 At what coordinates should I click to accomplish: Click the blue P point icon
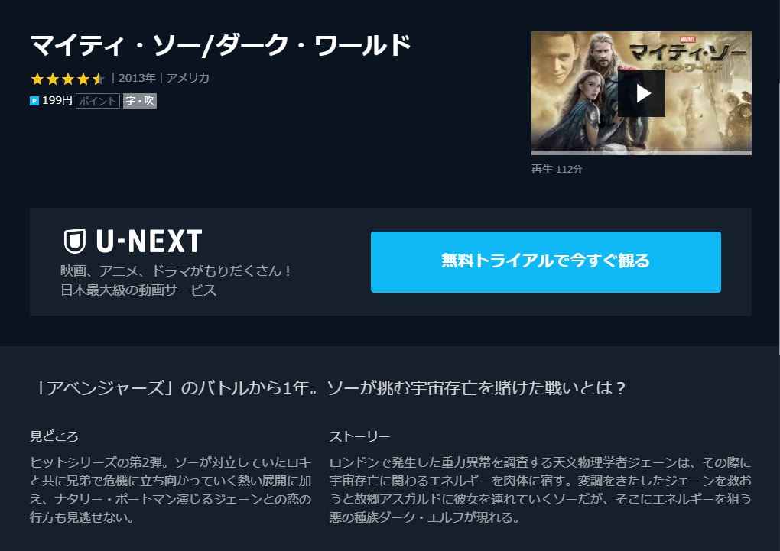point(34,101)
